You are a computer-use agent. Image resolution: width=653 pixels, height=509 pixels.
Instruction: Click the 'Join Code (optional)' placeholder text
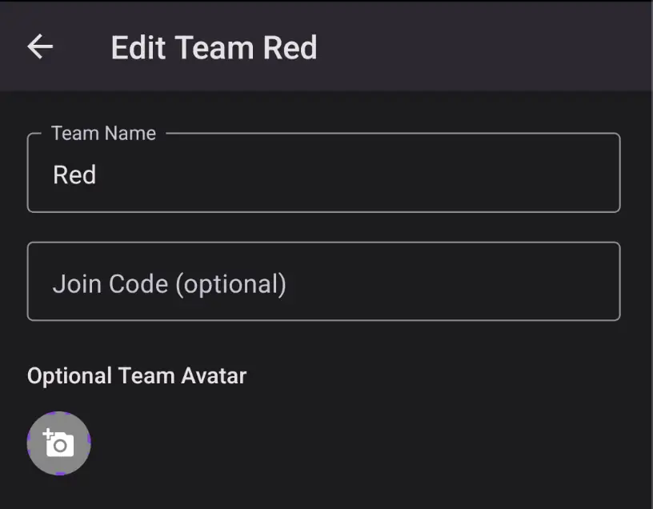click(x=169, y=283)
